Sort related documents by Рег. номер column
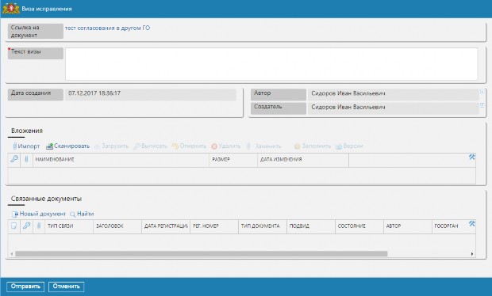 214,226
